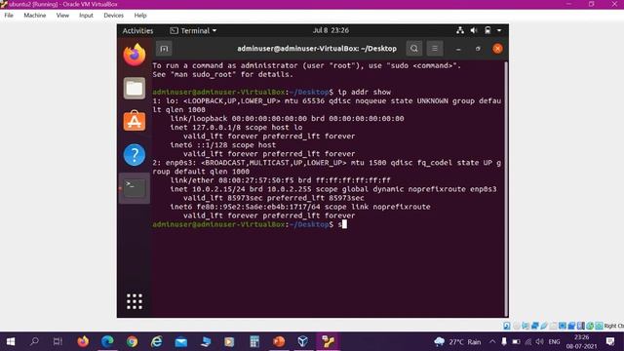
Task: Expand the Ubuntu system menu arrow
Action: point(499,30)
